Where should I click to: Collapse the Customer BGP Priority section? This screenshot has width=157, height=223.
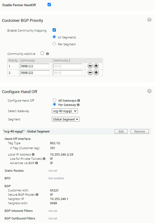[x=149, y=20]
